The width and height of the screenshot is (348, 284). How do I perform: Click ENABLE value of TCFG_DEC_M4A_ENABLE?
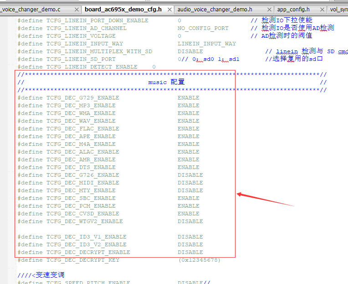pyautogui.click(x=189, y=144)
